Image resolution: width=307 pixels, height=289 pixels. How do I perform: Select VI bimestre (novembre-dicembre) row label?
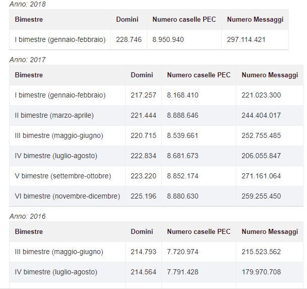[68, 196]
